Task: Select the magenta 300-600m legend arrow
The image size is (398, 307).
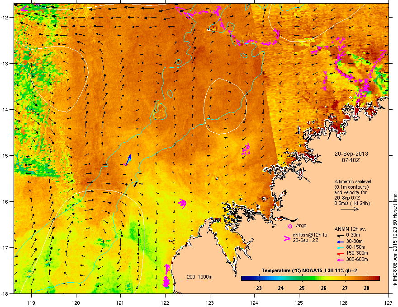Action: (x=340, y=260)
